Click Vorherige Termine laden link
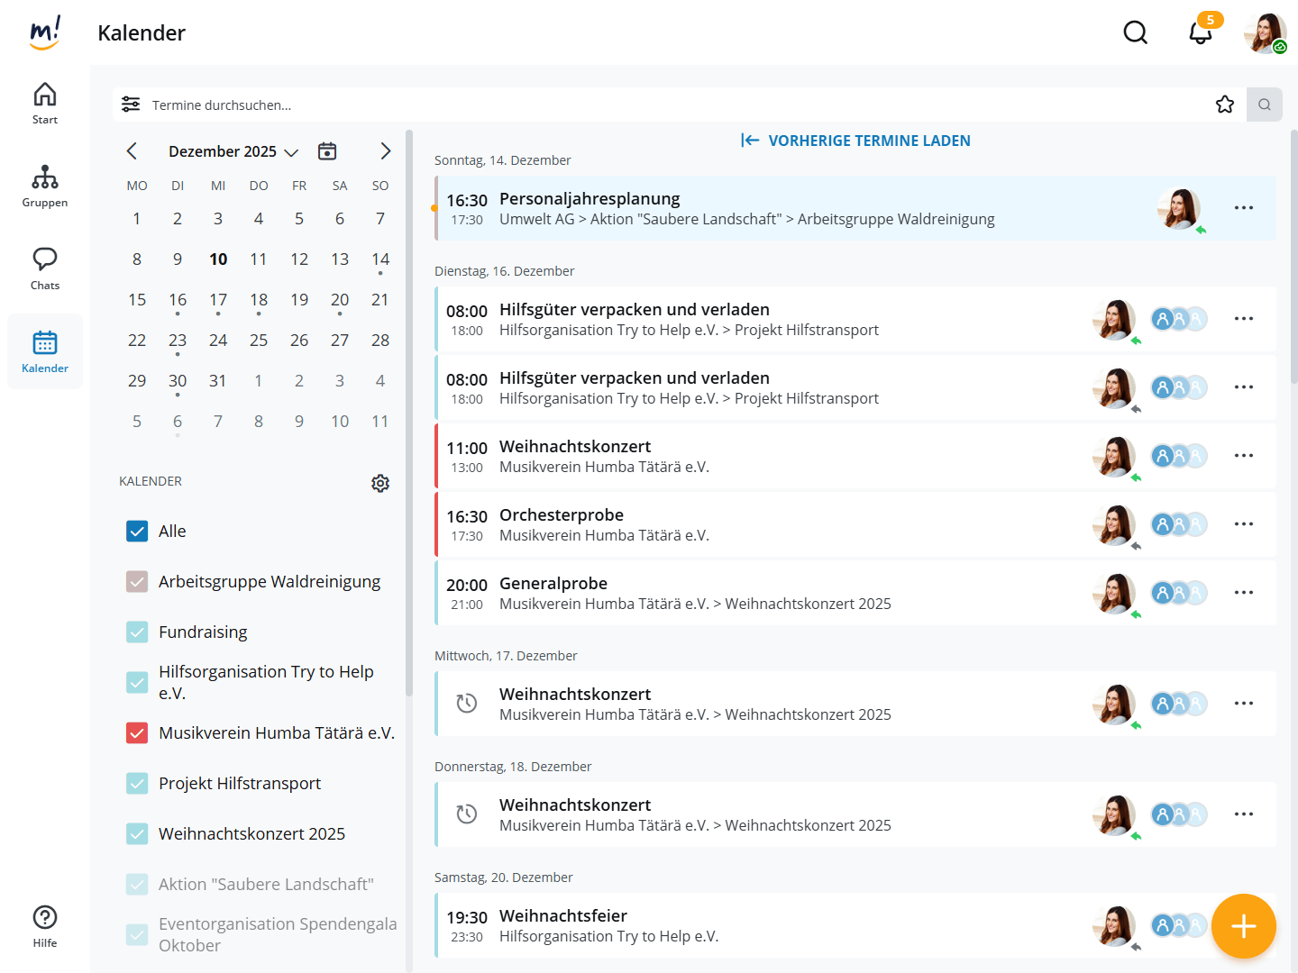 coord(855,141)
